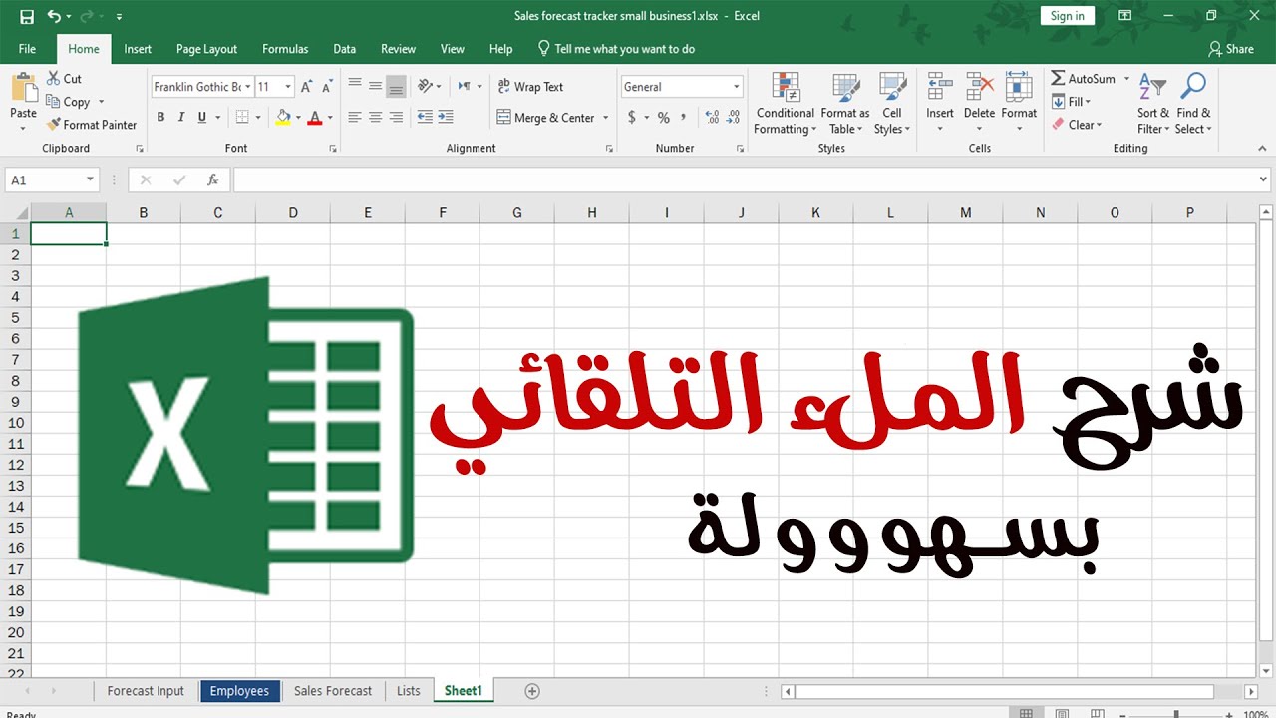Switch to the Page Layout tab
The height and width of the screenshot is (718, 1276).
tap(206, 49)
